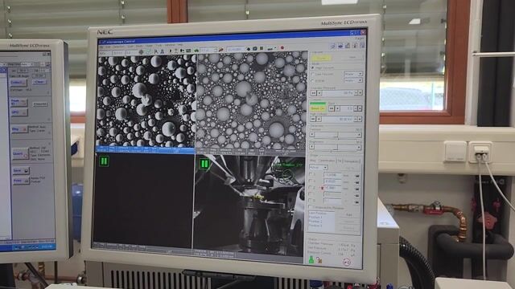The height and width of the screenshot is (289, 515).
Task: Switch to the Map stage tab
Action: tap(313, 161)
